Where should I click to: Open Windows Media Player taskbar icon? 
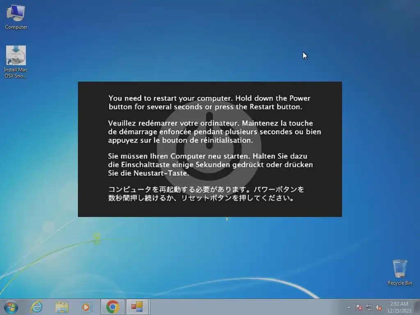coord(86,307)
